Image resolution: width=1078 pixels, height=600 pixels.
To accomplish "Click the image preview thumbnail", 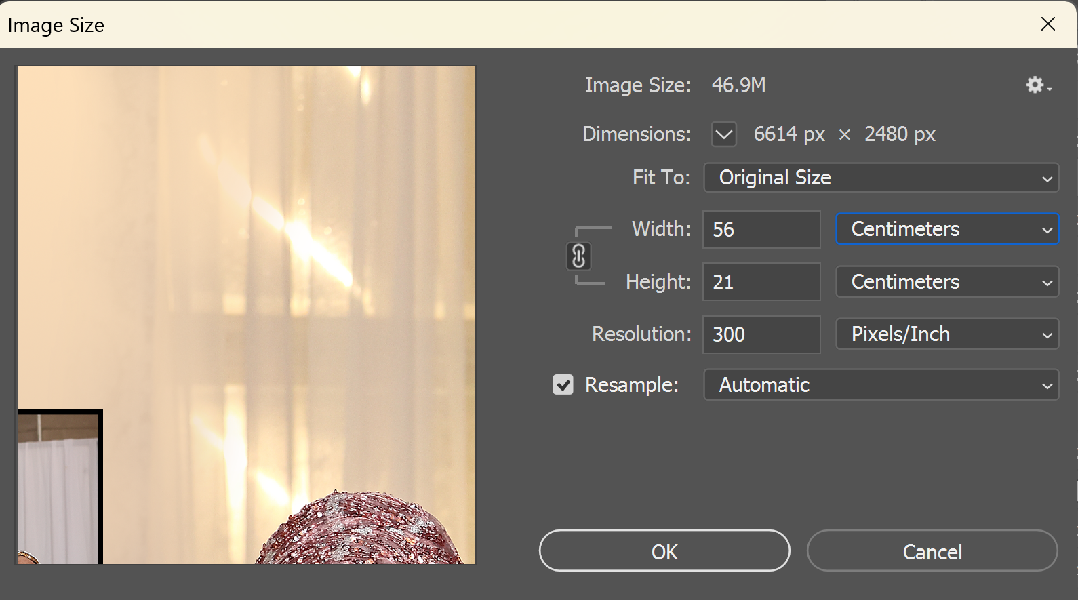I will click(x=246, y=315).
